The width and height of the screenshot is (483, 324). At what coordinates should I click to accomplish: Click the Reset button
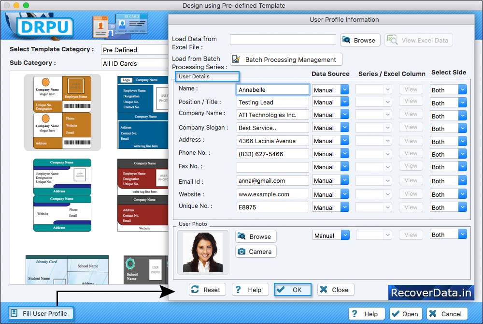pos(207,290)
